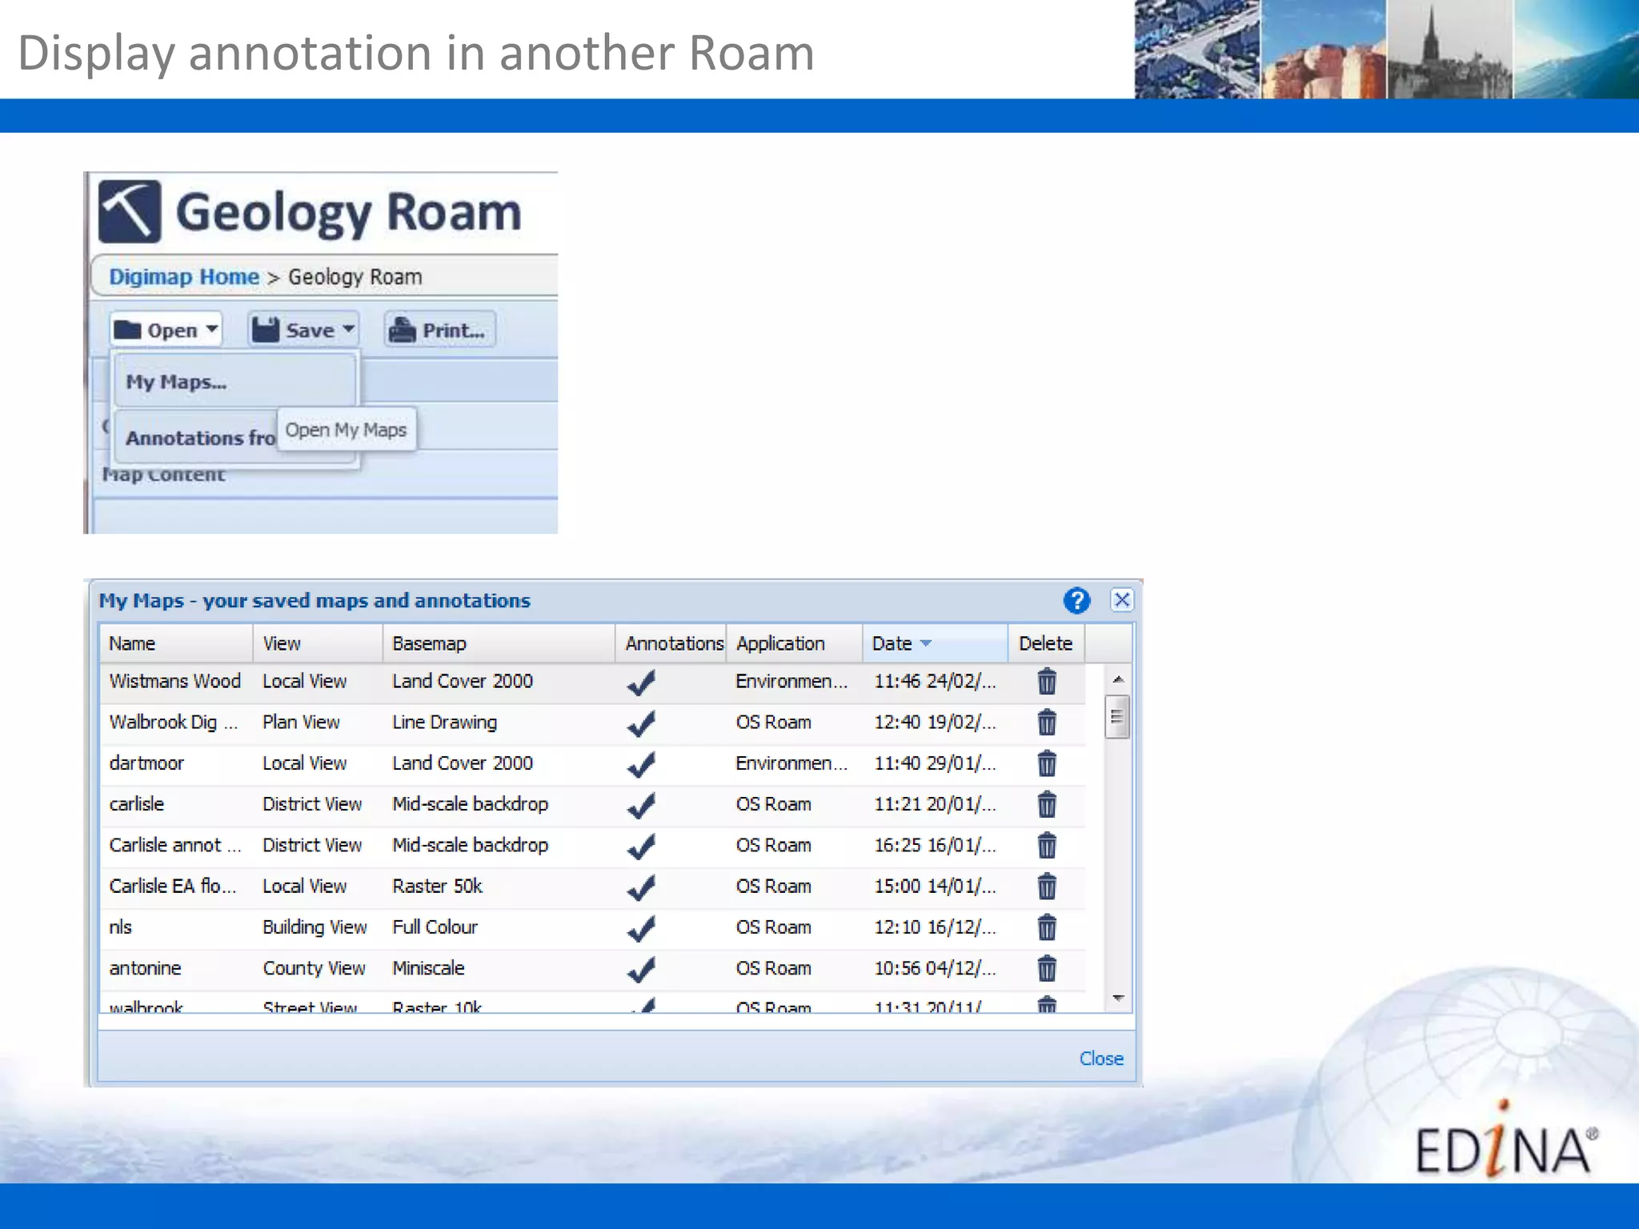Delete the dartmoor map via trash icon
This screenshot has width=1639, height=1229.
coord(1047,763)
